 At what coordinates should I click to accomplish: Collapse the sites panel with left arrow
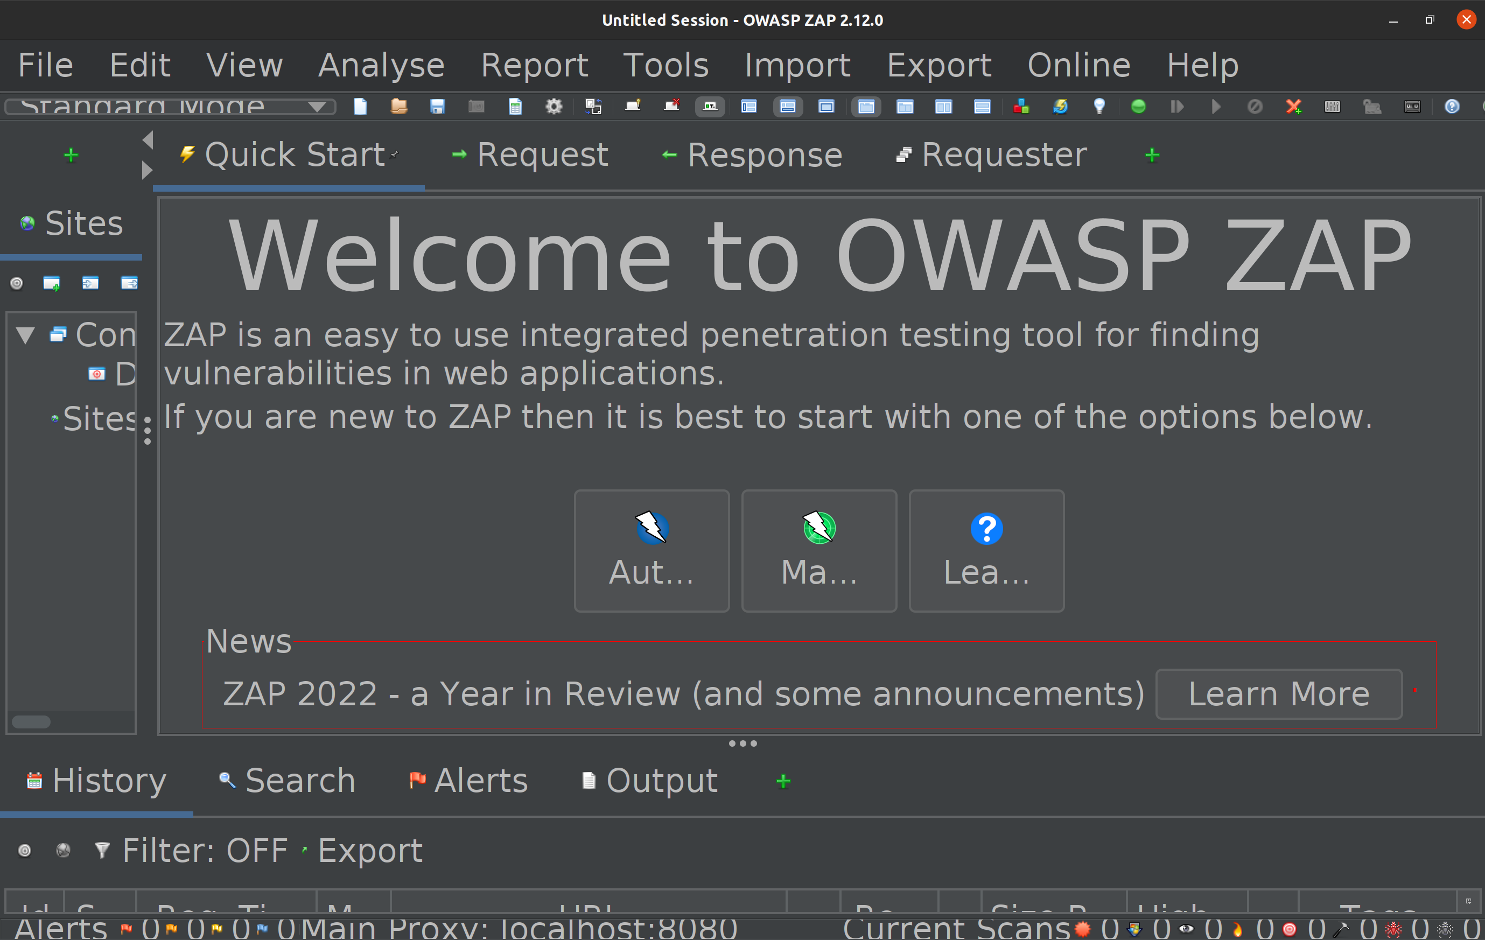tap(148, 140)
